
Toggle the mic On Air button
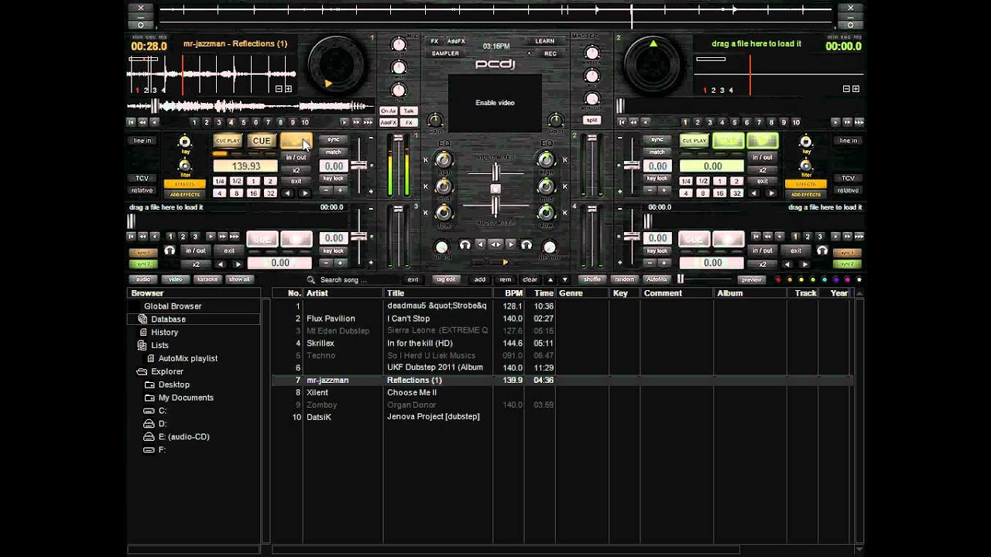point(389,111)
